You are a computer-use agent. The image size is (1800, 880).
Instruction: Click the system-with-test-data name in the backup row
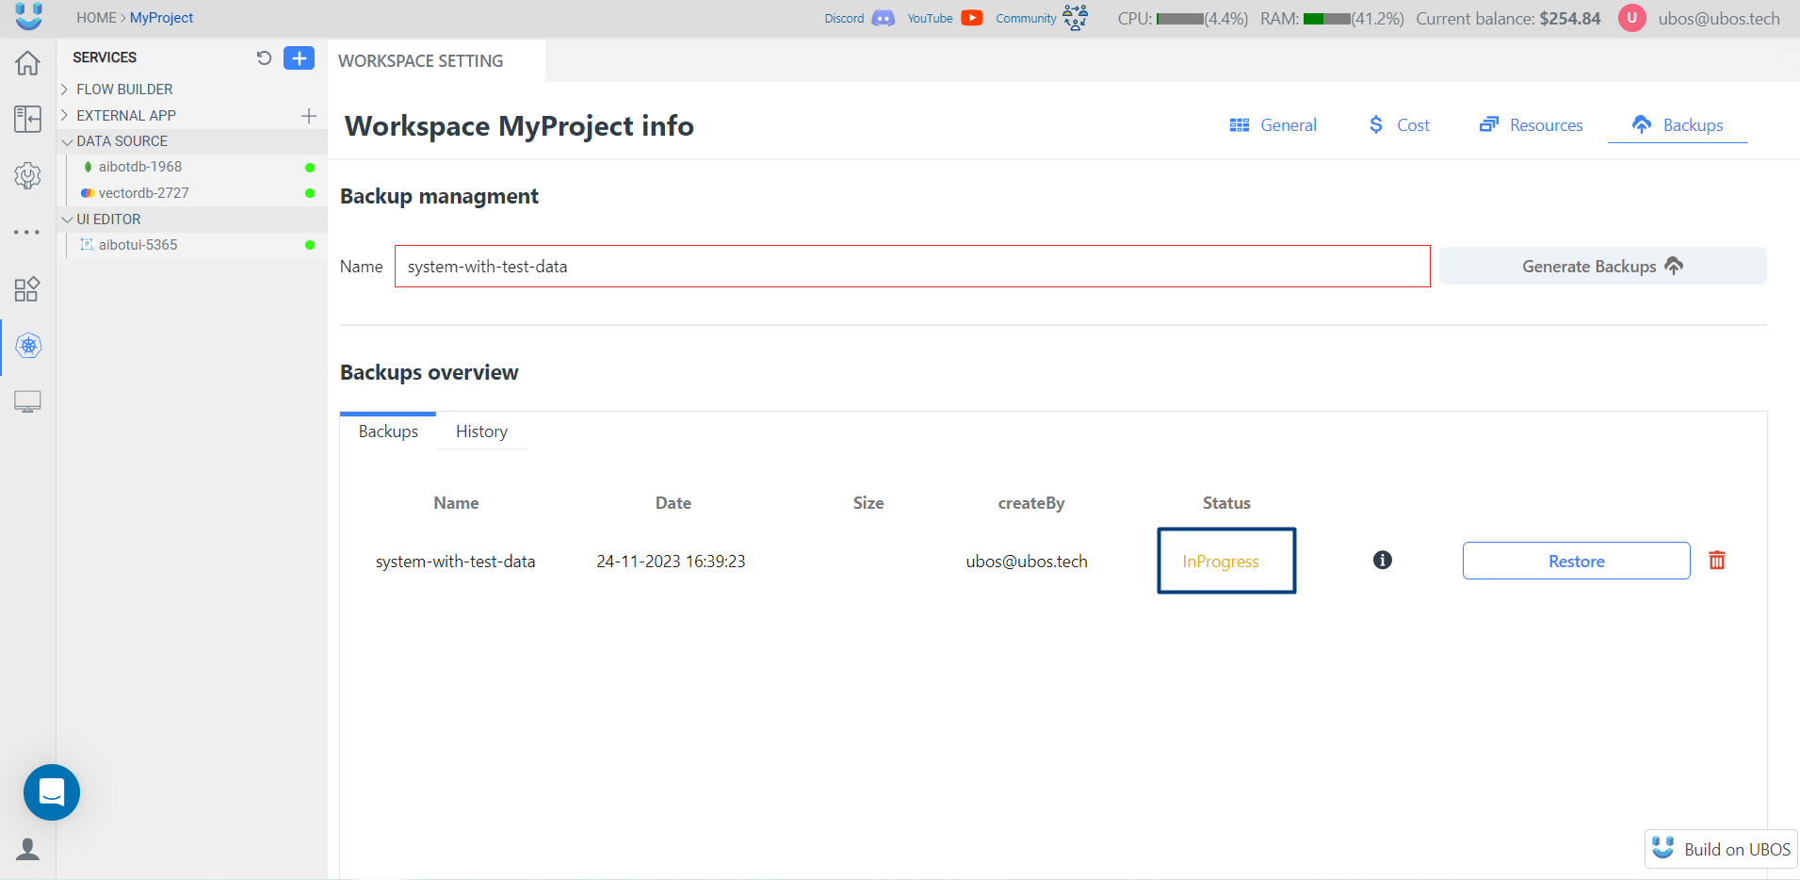(455, 562)
